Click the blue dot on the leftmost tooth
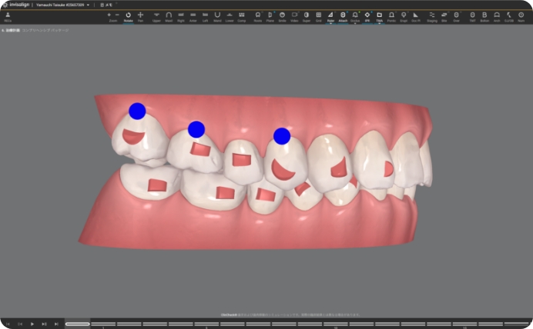The width and height of the screenshot is (533, 329). click(137, 111)
